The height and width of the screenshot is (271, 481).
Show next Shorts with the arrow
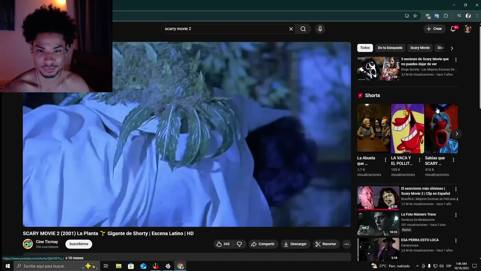point(457,134)
